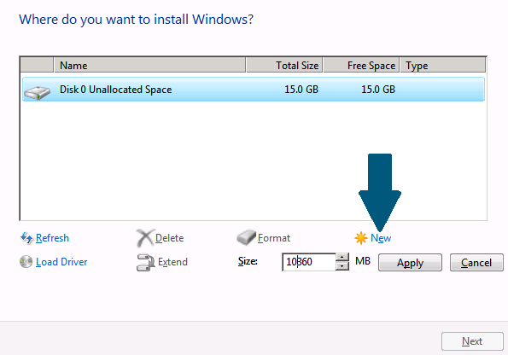Viewport: 508px width, 355px height.
Task: Cancel the partition creation
Action: point(476,262)
